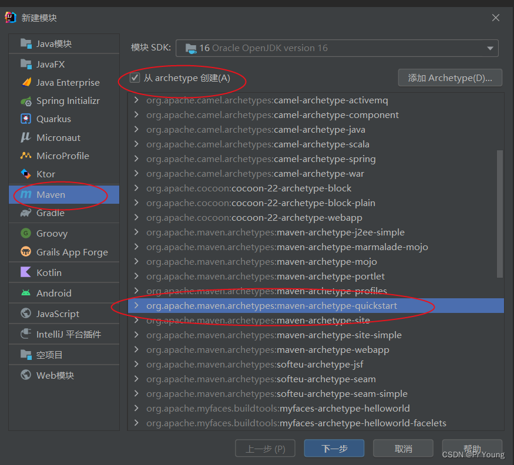The width and height of the screenshot is (514, 465).
Task: Expand cocoon-22-archetype-block-plain node
Action: point(136,203)
